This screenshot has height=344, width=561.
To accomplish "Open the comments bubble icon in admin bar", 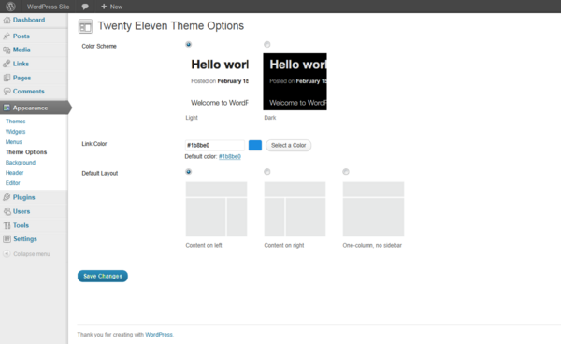I will 85,7.
